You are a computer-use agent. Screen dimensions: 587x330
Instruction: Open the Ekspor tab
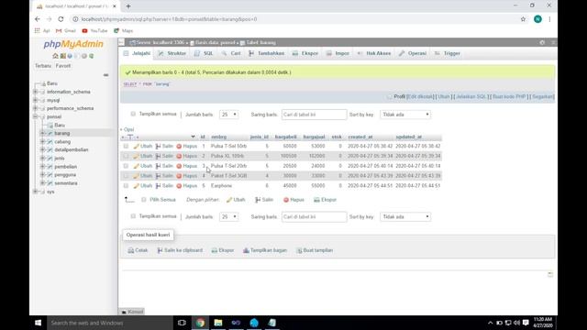[x=305, y=53]
